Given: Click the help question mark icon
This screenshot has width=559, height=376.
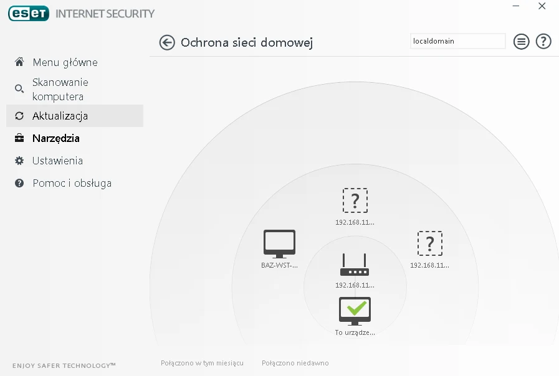Looking at the screenshot, I should 543,41.
